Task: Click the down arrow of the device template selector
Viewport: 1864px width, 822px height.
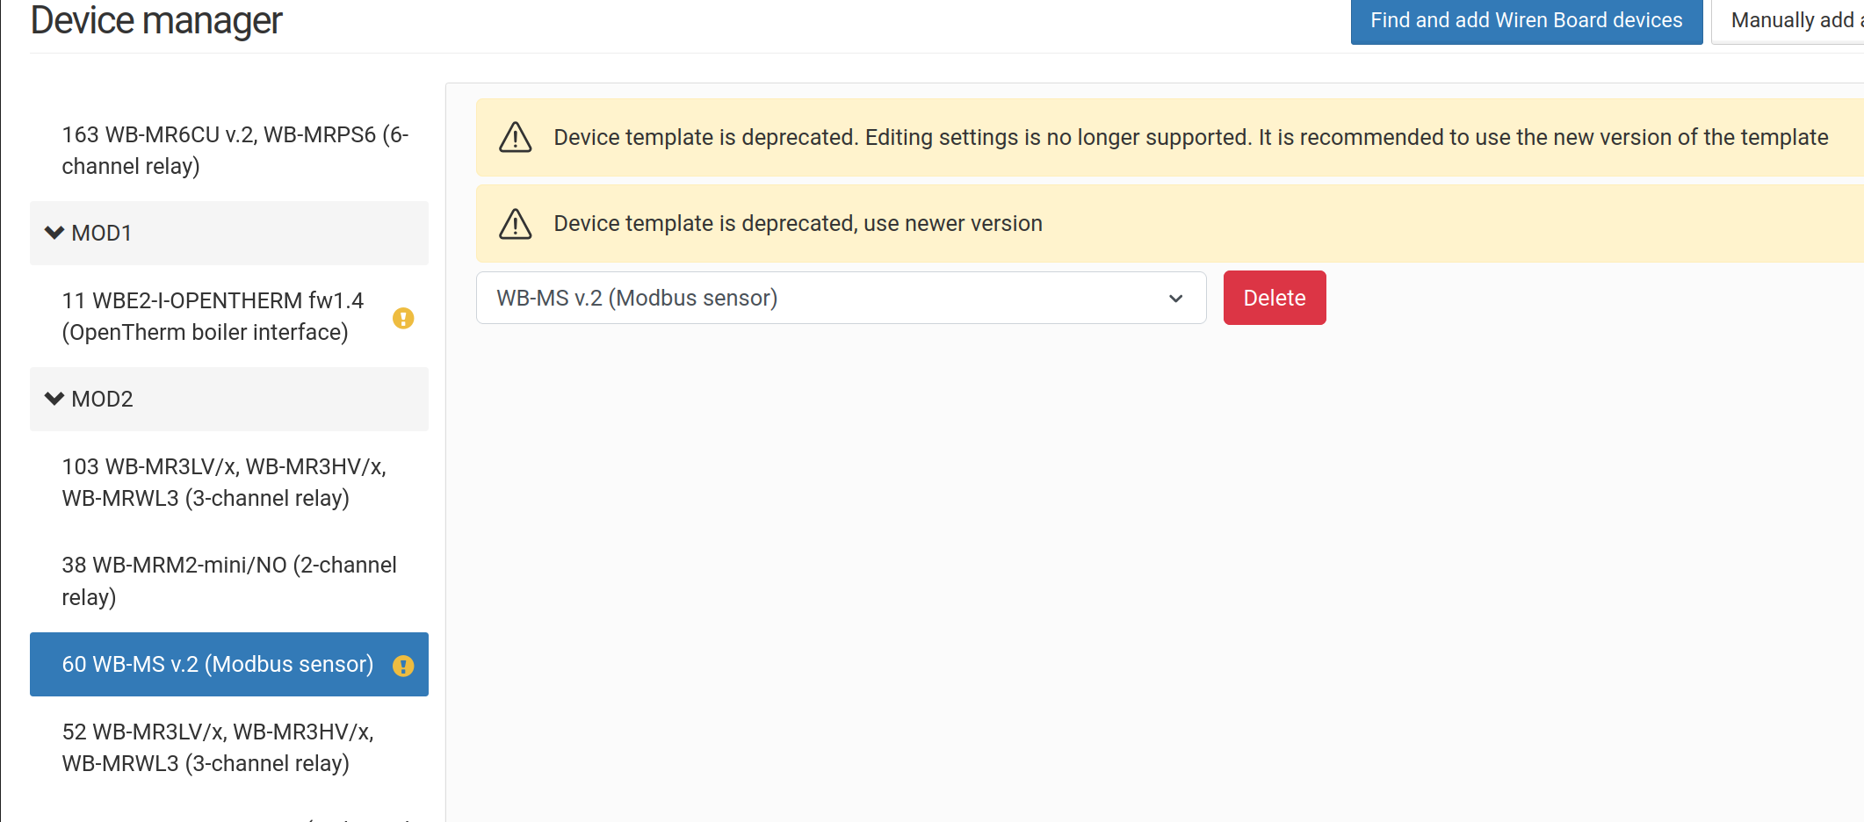Action: pyautogui.click(x=1176, y=299)
